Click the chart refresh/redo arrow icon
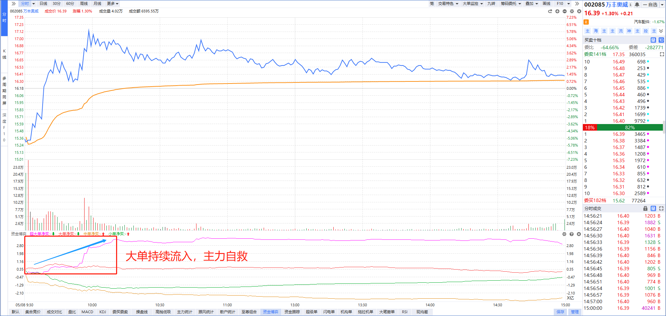Screen dimensions: 666x316 tap(550, 11)
